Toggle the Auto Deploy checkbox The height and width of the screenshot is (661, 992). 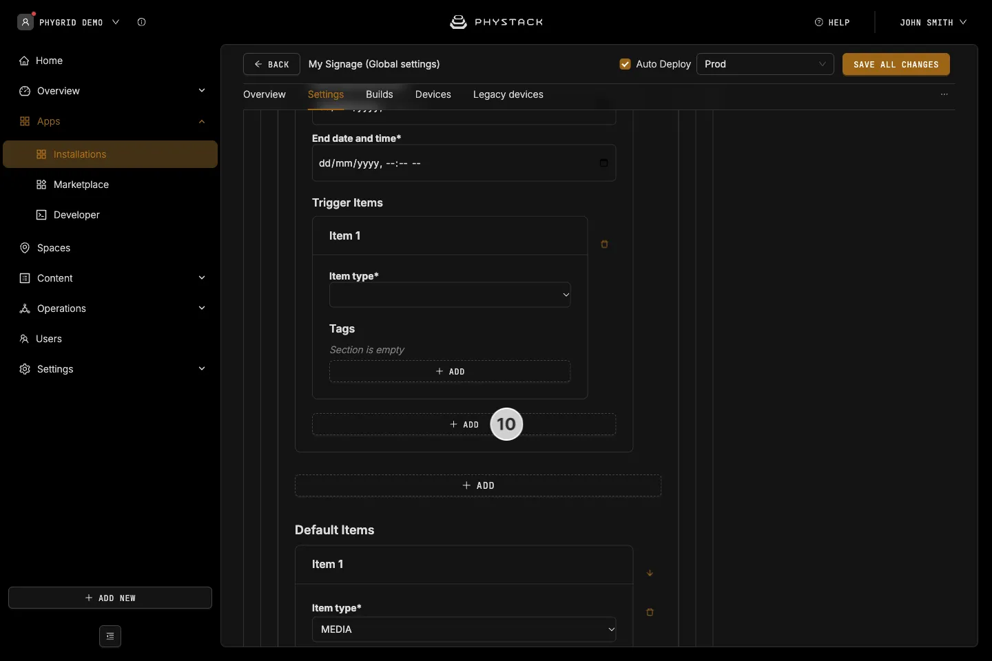click(626, 64)
